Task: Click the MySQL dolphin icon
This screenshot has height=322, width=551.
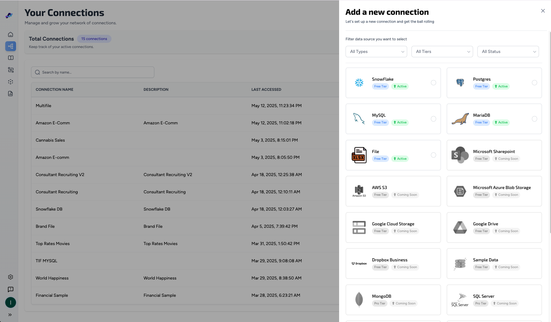Action: pos(359,119)
